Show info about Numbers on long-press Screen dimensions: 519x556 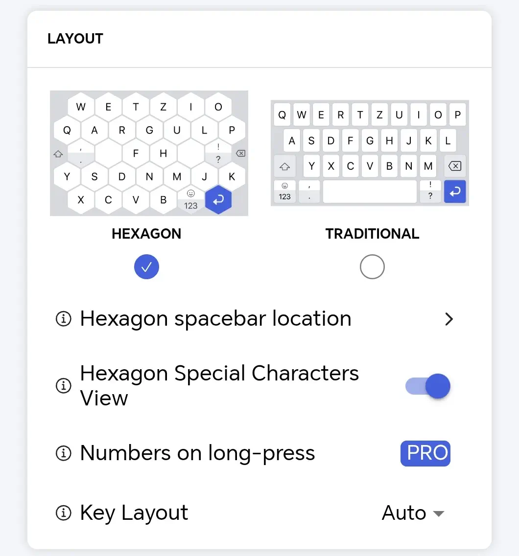click(x=64, y=453)
